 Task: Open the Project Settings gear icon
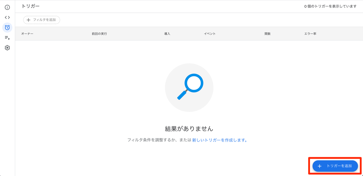click(7, 48)
